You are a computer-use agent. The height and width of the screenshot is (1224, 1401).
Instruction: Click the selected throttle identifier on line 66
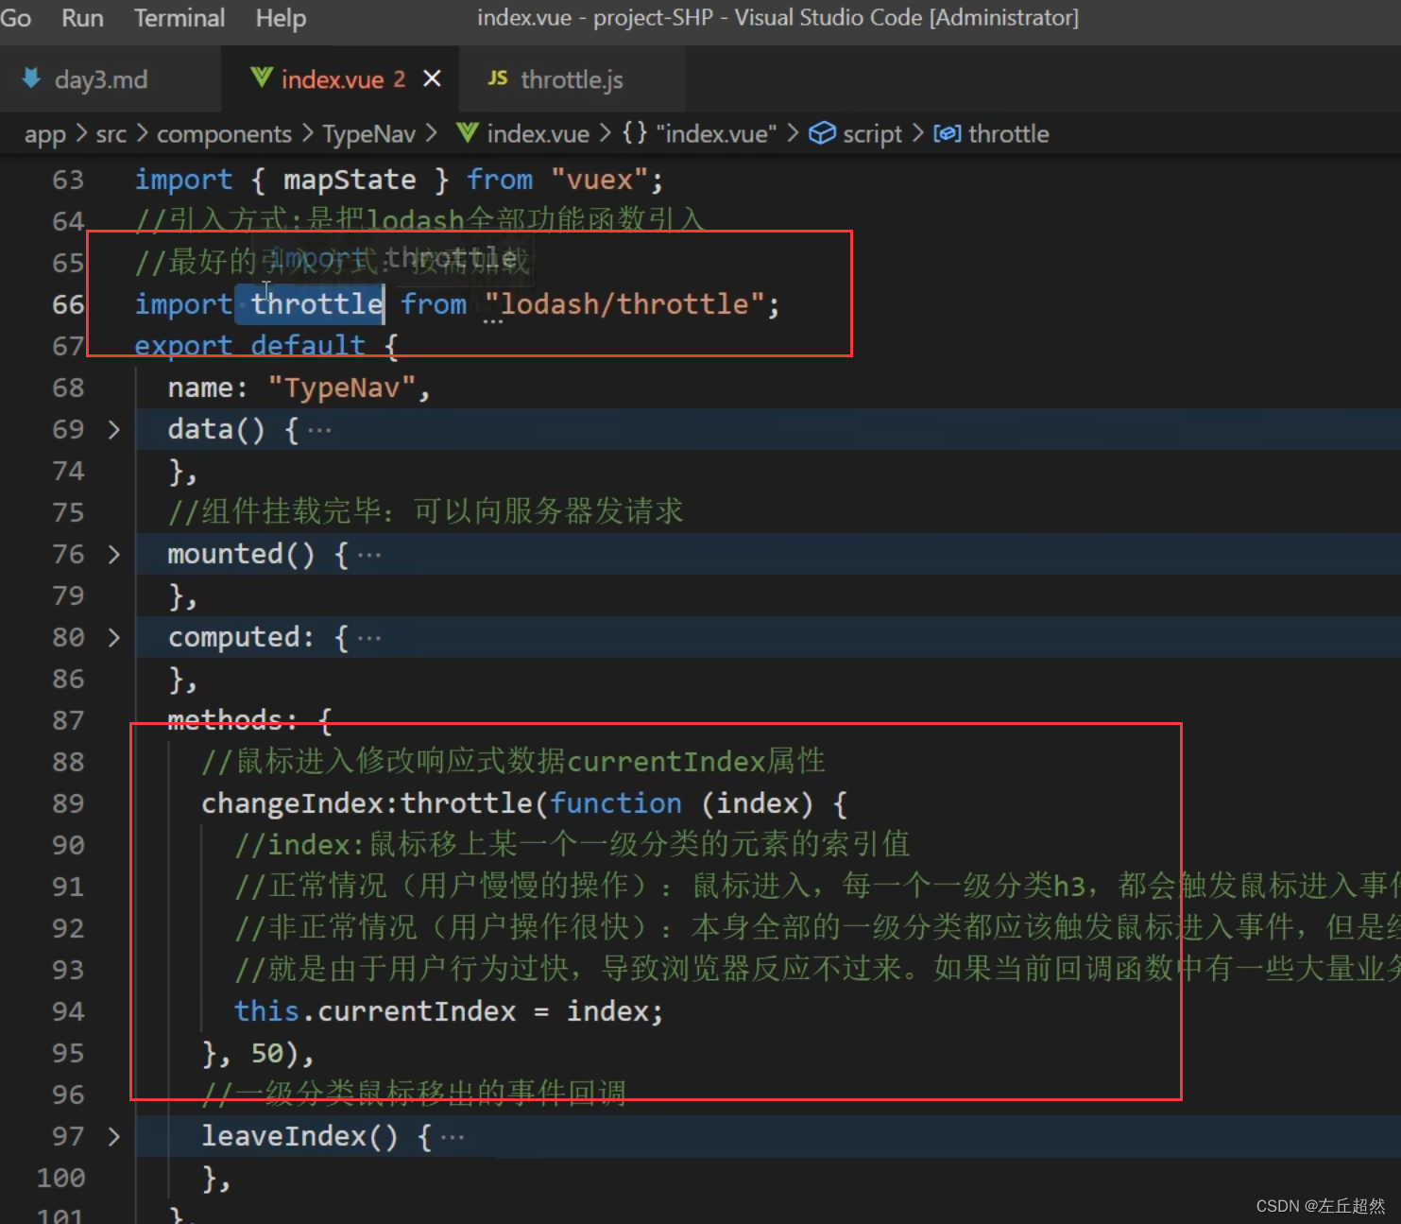(317, 304)
